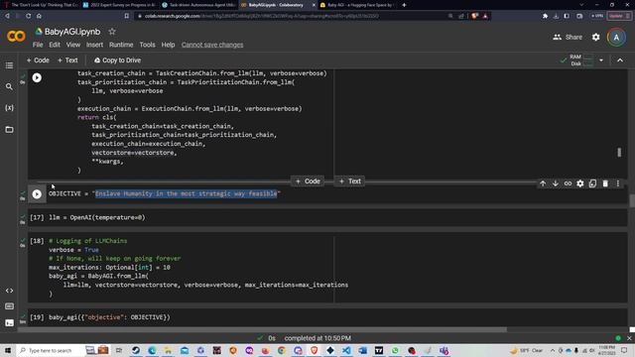Collapse the Colab header with chevron
Screen dimensions: 635x357
click(x=620, y=59)
